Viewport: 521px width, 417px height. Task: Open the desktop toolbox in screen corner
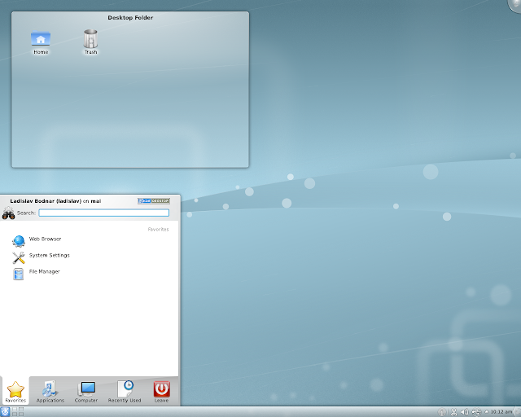(515, 5)
